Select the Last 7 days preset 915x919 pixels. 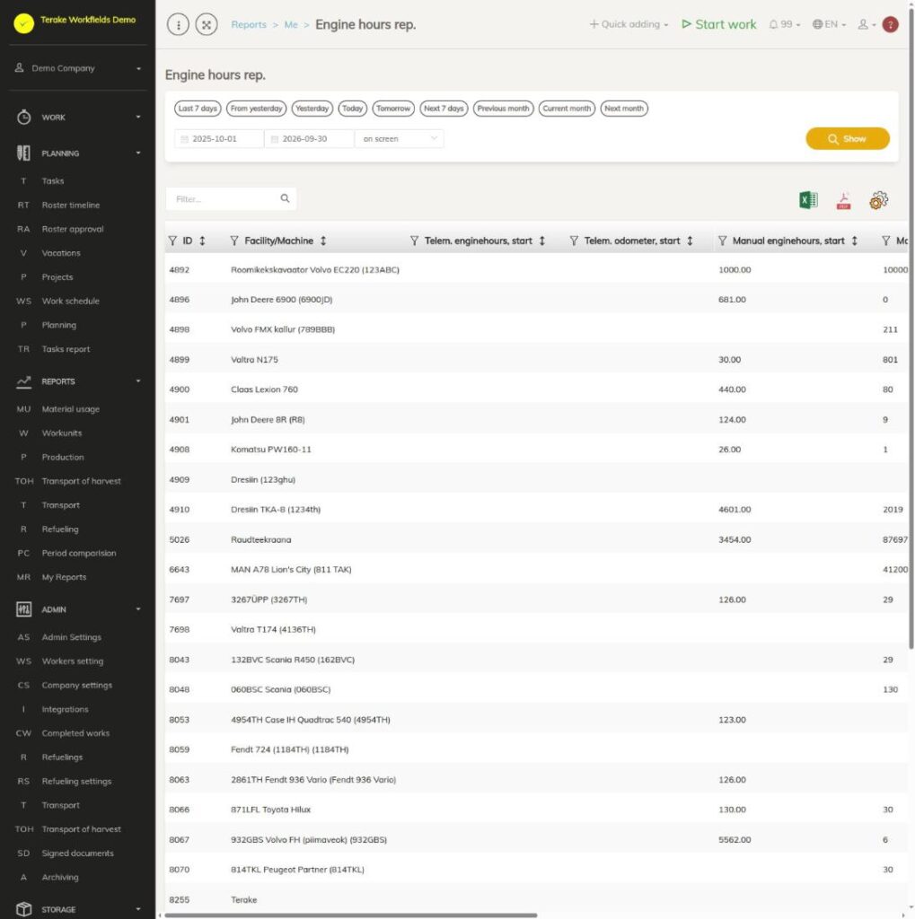[x=198, y=109]
